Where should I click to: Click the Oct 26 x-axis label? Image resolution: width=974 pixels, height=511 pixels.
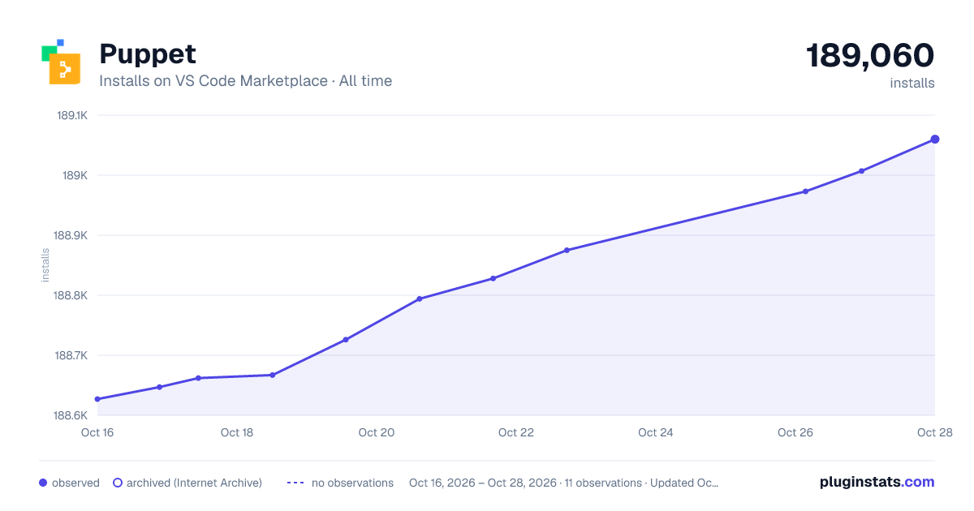click(795, 432)
